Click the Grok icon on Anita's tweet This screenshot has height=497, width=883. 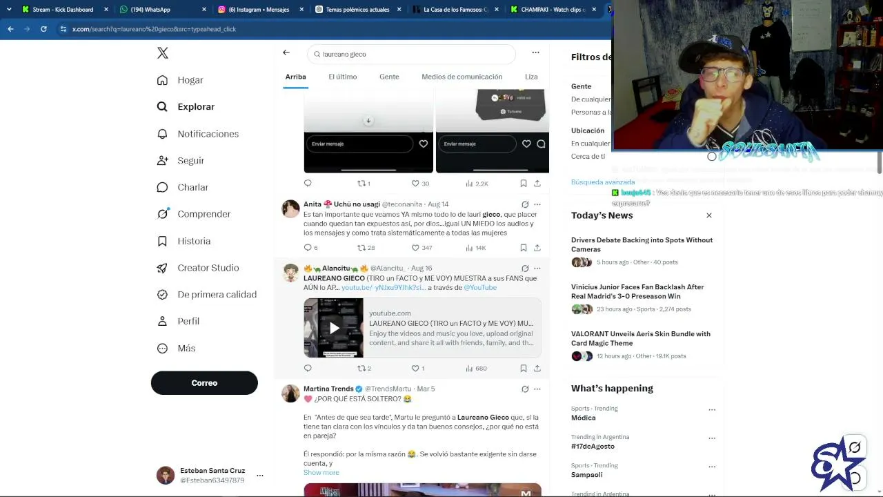point(525,204)
